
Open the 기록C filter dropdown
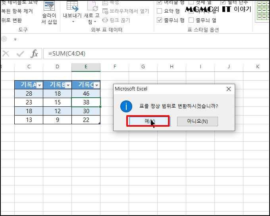click(97, 85)
